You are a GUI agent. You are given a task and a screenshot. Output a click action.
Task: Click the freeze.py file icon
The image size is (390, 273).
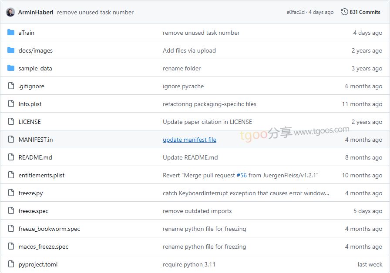(x=11, y=193)
